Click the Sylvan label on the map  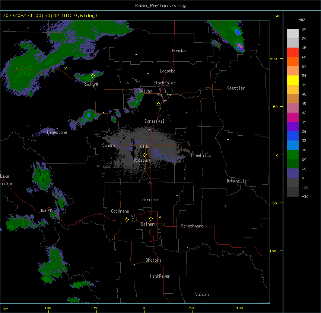pos(145,91)
